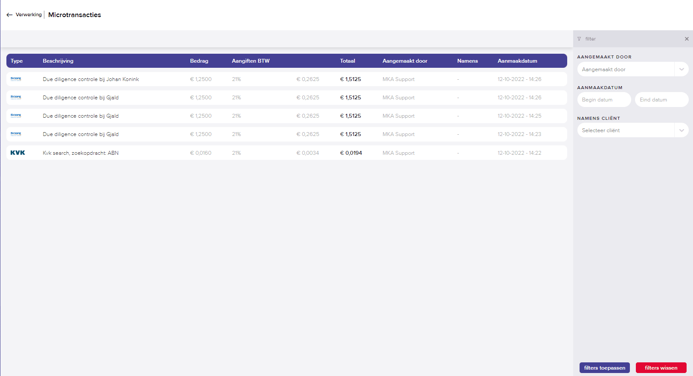This screenshot has width=693, height=376.
Task: Apply filters with filters toepassen button
Action: [x=605, y=368]
